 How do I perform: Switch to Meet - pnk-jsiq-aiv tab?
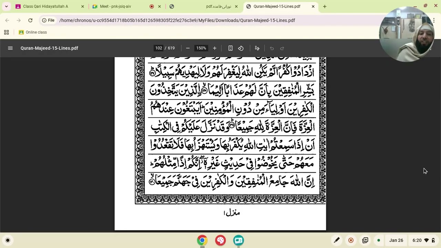pyautogui.click(x=115, y=6)
